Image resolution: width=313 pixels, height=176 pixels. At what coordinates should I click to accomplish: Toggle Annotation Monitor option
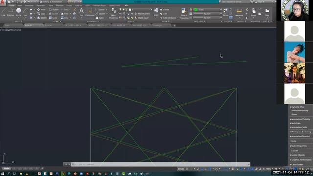(x=300, y=136)
